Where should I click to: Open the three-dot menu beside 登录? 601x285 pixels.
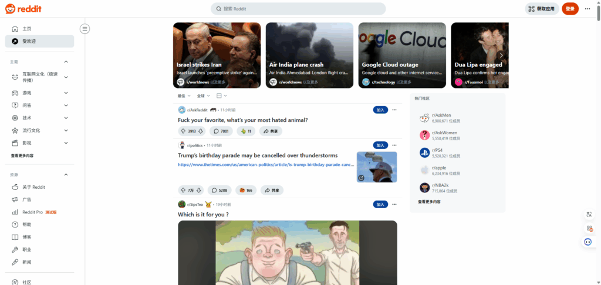[587, 8]
